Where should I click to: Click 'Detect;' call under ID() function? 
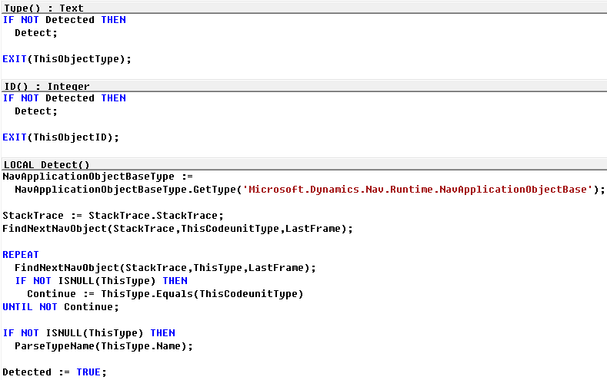[36, 111]
